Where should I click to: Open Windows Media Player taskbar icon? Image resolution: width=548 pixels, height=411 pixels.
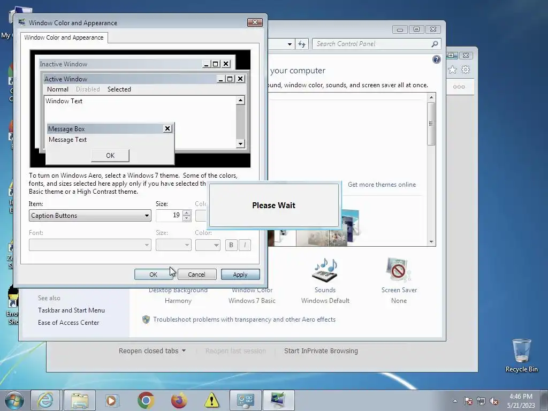[111, 400]
